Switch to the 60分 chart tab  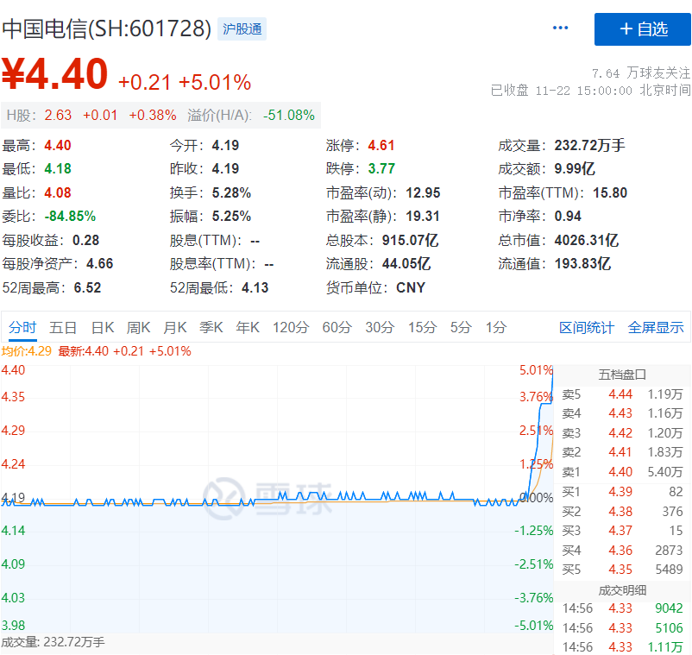pos(337,327)
